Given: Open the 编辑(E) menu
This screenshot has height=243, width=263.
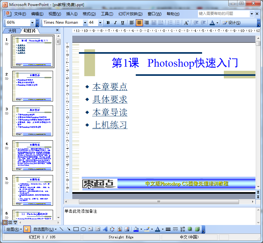Looking at the screenshot, I should pyautogui.click(x=37, y=14).
